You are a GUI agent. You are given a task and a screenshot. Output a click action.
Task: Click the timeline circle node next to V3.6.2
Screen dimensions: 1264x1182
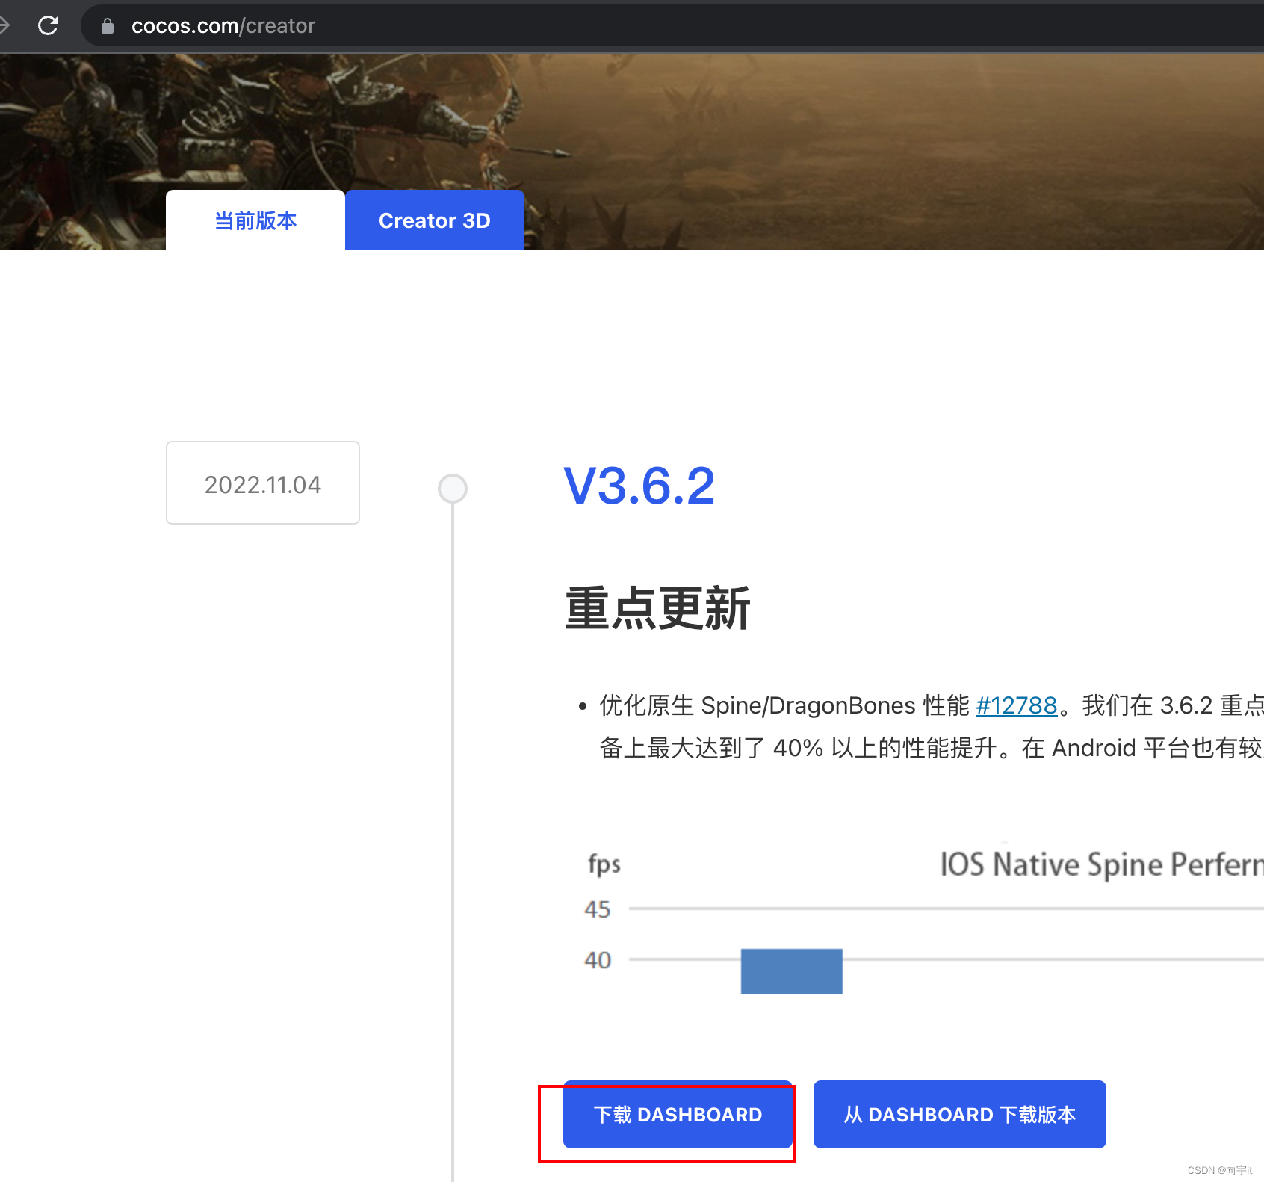[453, 487]
